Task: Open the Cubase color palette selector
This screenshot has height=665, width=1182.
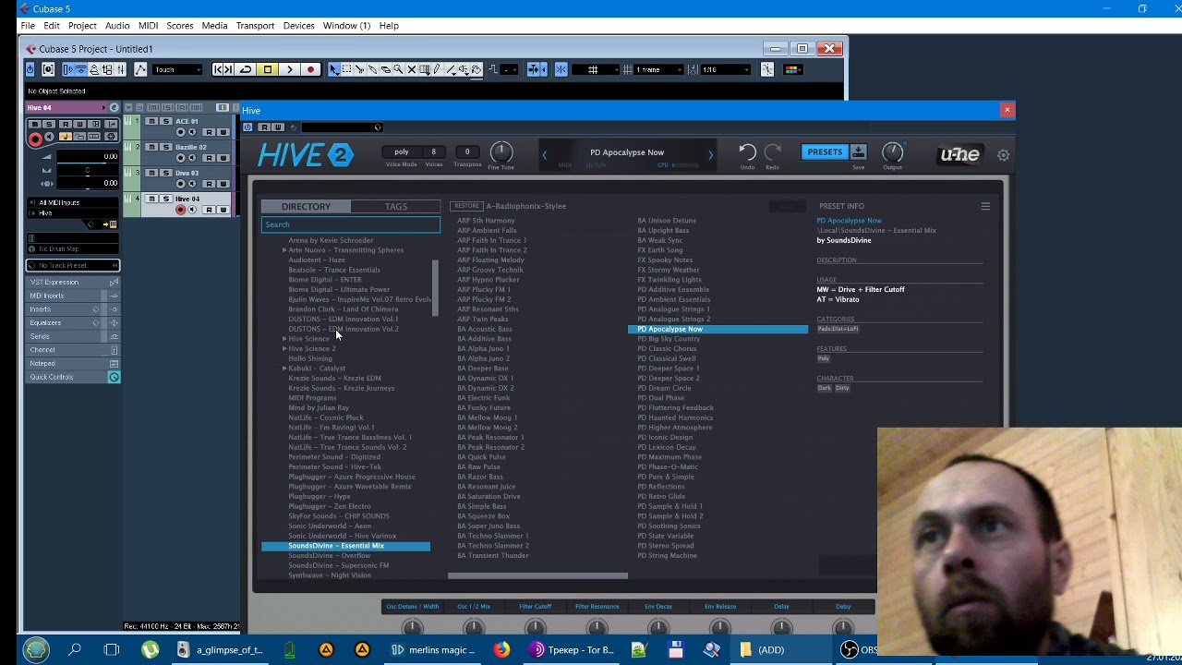Action: tap(791, 69)
